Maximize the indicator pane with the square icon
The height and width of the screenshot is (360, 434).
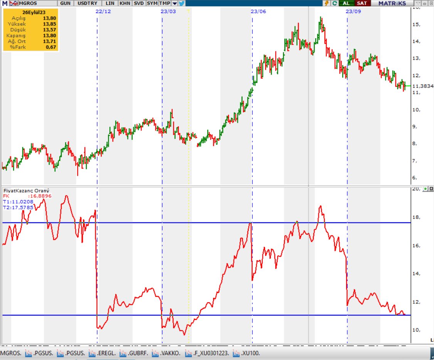pos(431,189)
